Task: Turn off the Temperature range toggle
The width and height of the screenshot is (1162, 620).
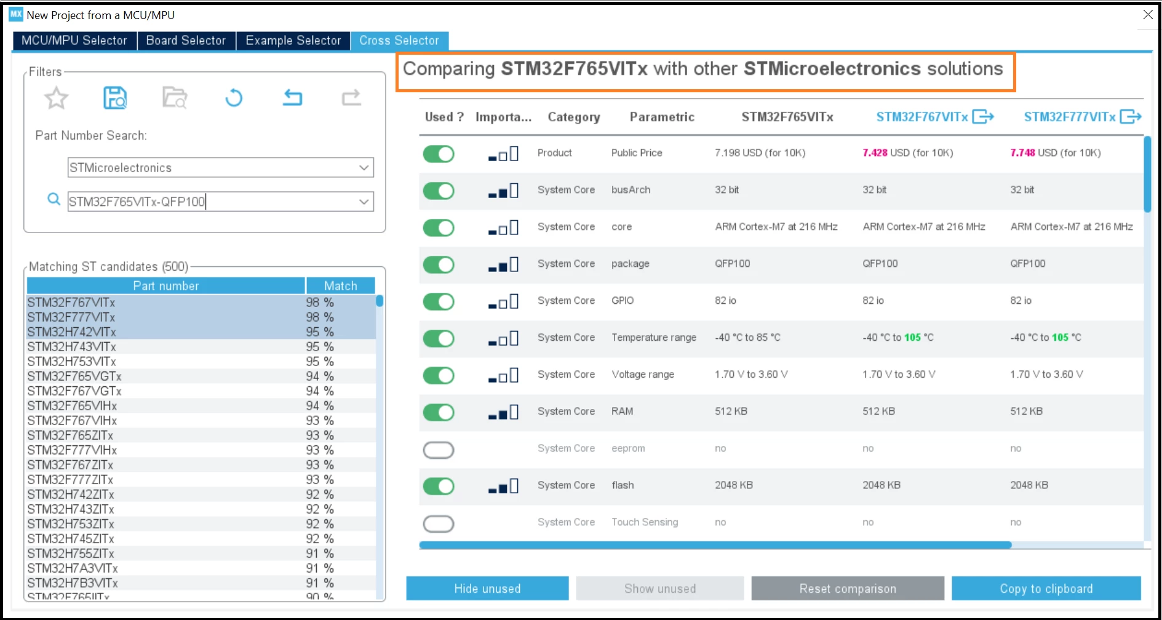Action: (x=439, y=338)
